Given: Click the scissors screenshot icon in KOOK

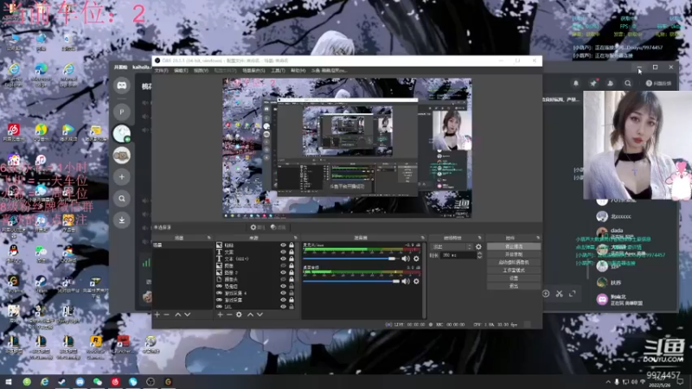Looking at the screenshot, I should point(559,294).
